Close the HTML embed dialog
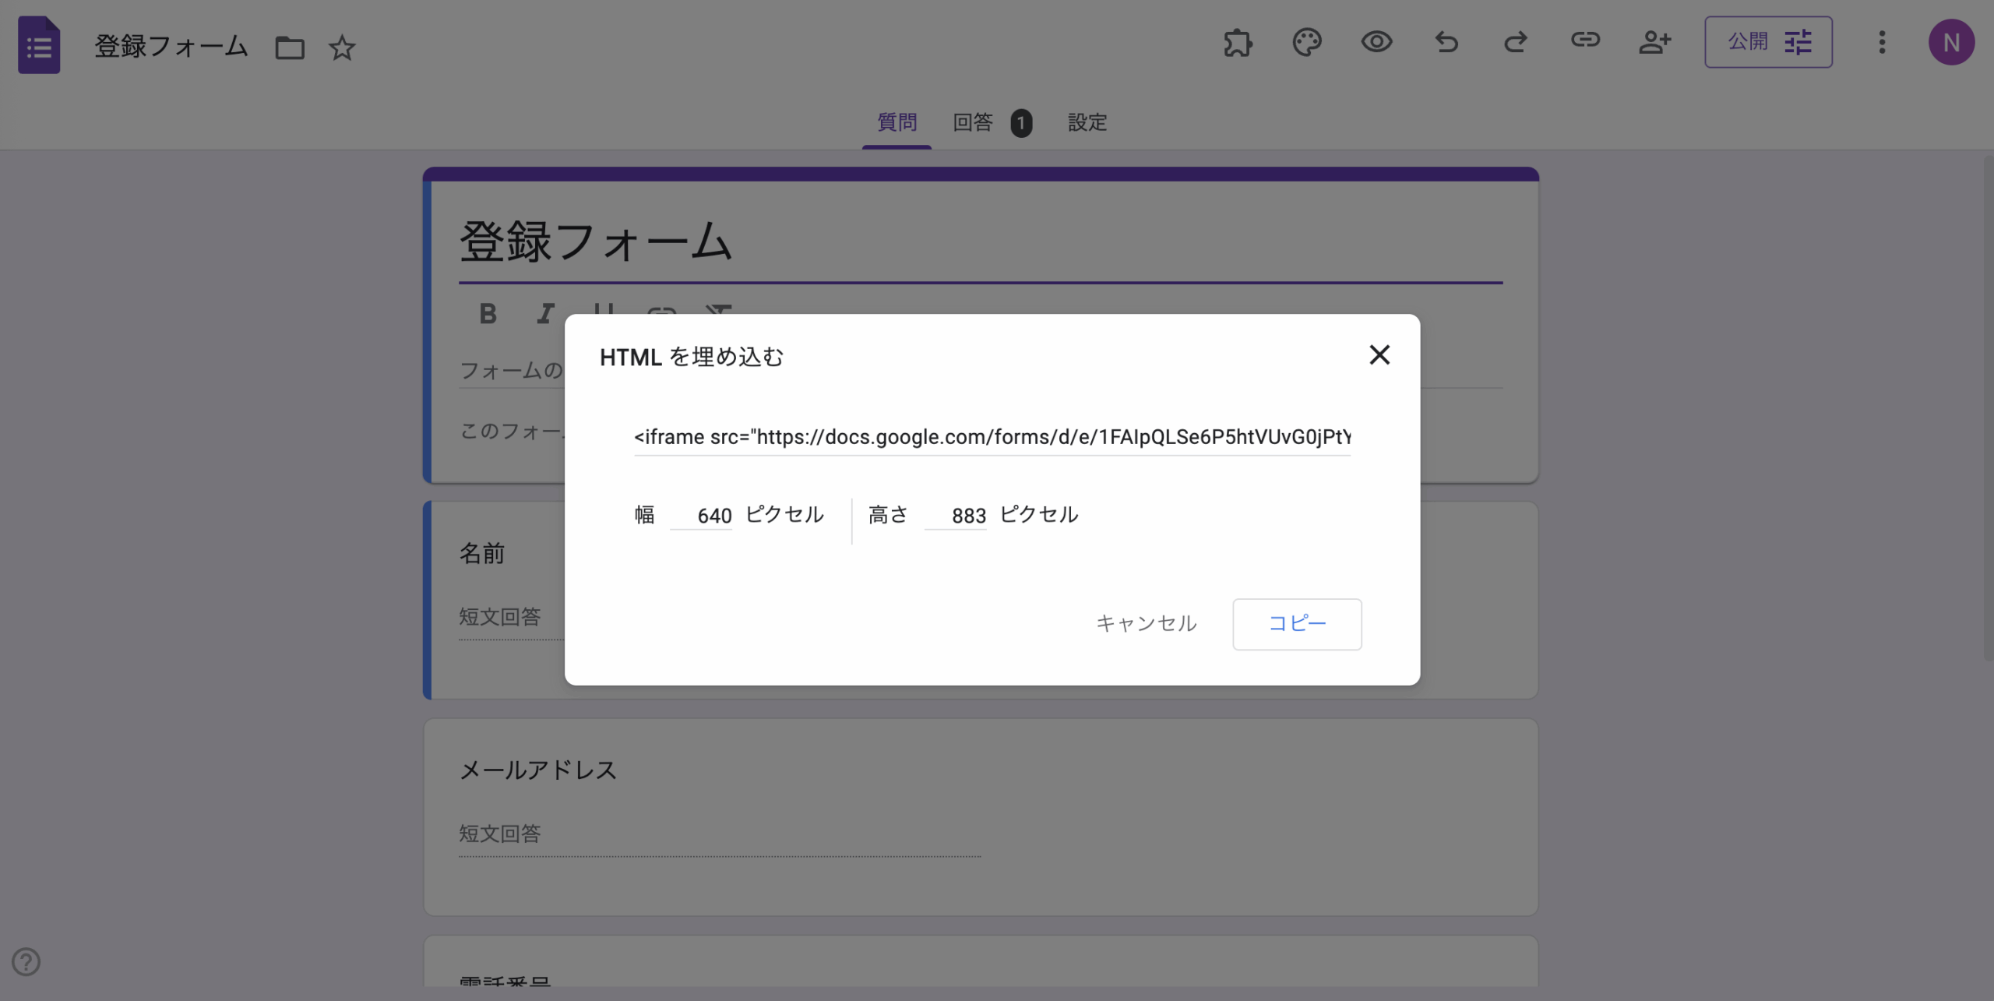Screen dimensions: 1994x1001 pos(1379,354)
